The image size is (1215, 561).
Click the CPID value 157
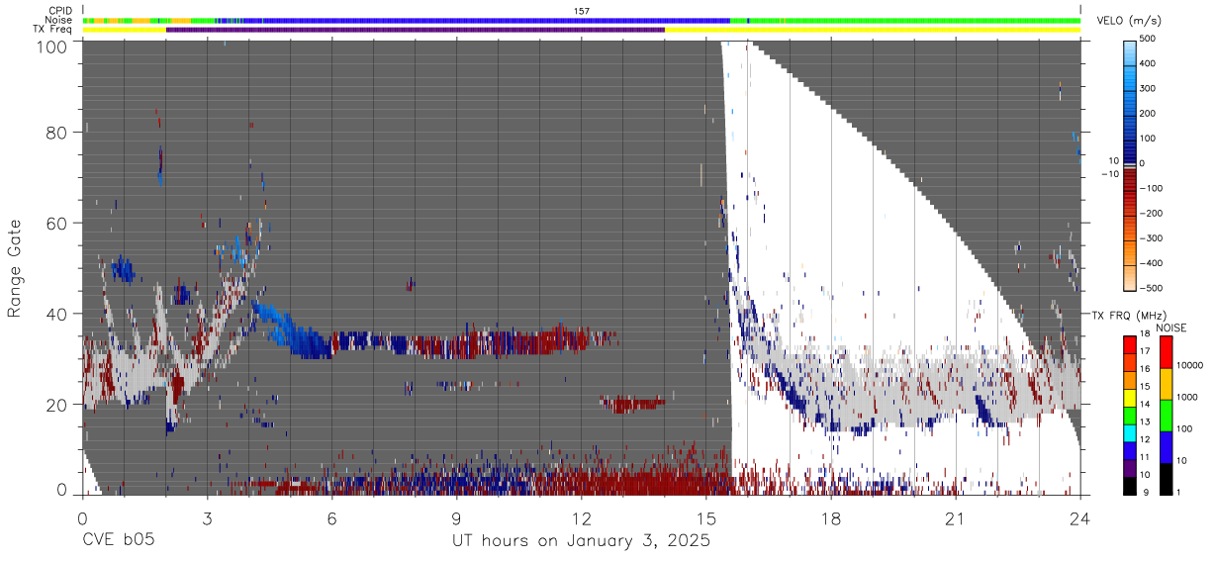point(582,11)
